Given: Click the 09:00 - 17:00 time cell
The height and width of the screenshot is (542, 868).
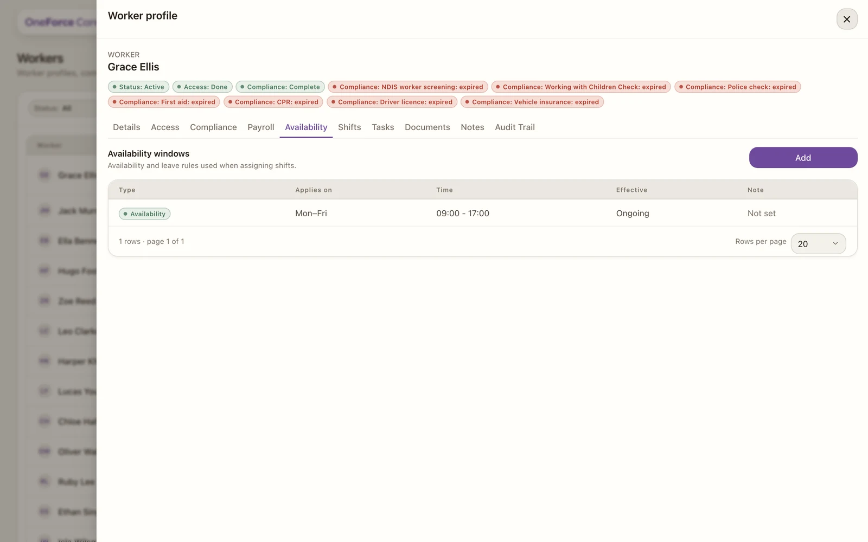Looking at the screenshot, I should (x=462, y=213).
